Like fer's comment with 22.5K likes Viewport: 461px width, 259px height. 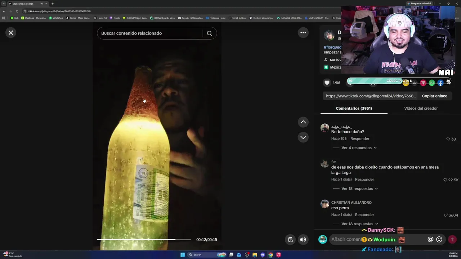445,180
